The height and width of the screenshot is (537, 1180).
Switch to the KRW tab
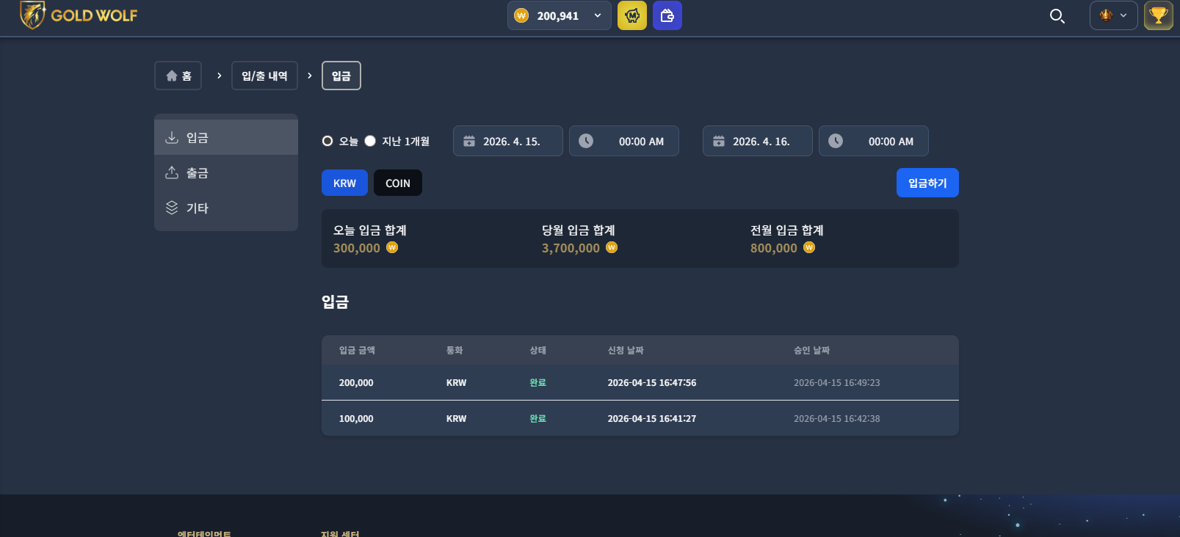(x=344, y=183)
